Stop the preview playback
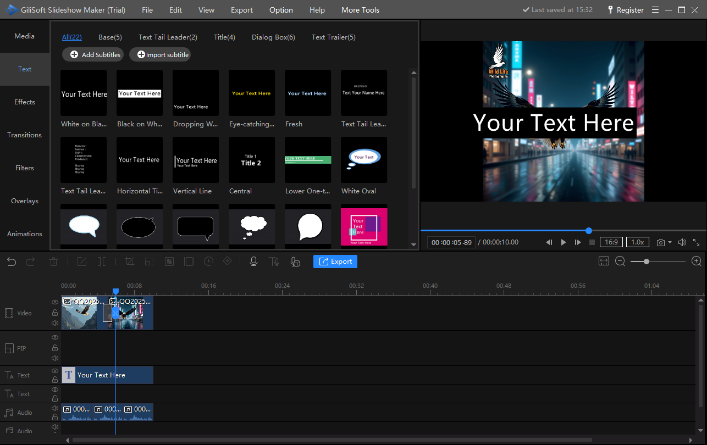Image resolution: width=707 pixels, height=445 pixels. pos(592,242)
